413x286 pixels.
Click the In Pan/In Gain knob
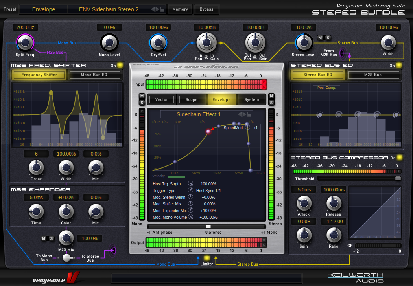207,42
